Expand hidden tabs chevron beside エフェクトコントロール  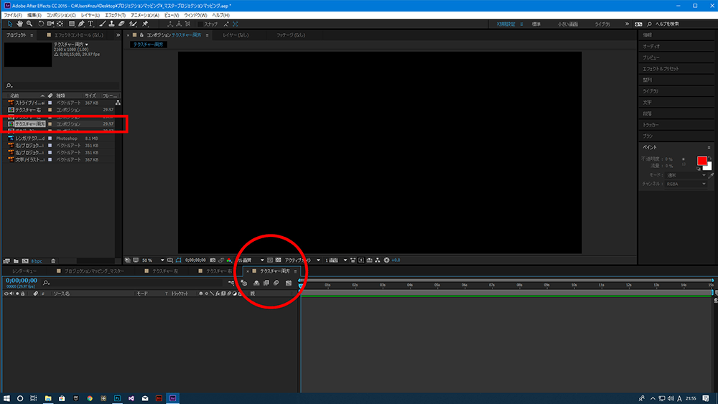click(118, 34)
